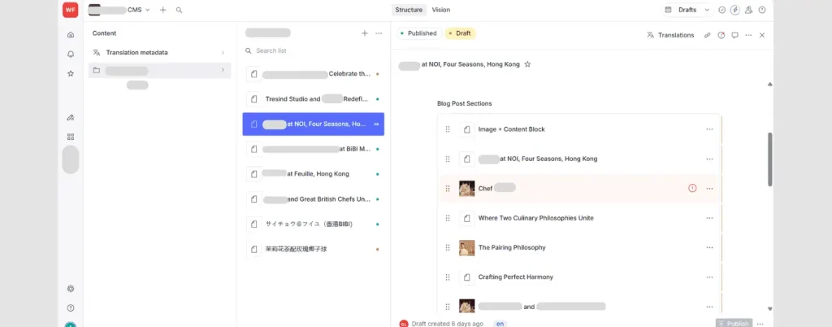Open the notifications bell in the sidebar
832x327 pixels.
tap(71, 54)
